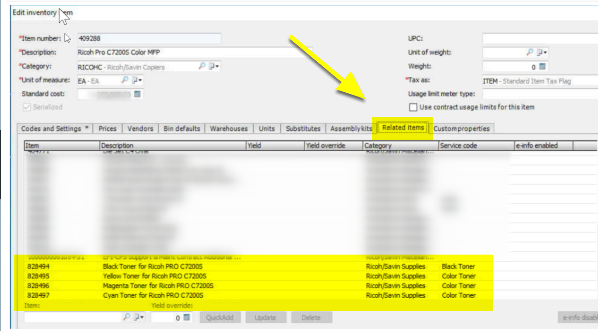Click 'Ricoh/Savin Supplies' in the 828495 row
Screen dimensions: 598x331
pos(395,276)
